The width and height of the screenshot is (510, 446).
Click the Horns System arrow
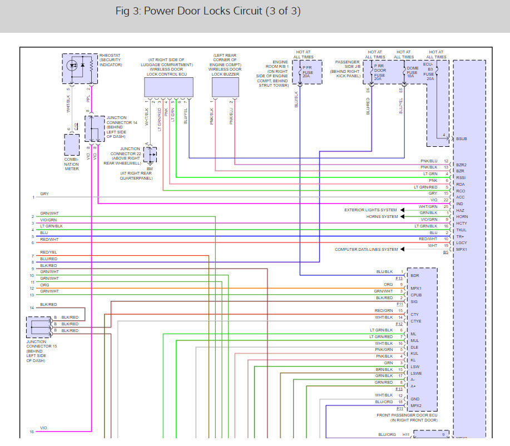coord(402,217)
